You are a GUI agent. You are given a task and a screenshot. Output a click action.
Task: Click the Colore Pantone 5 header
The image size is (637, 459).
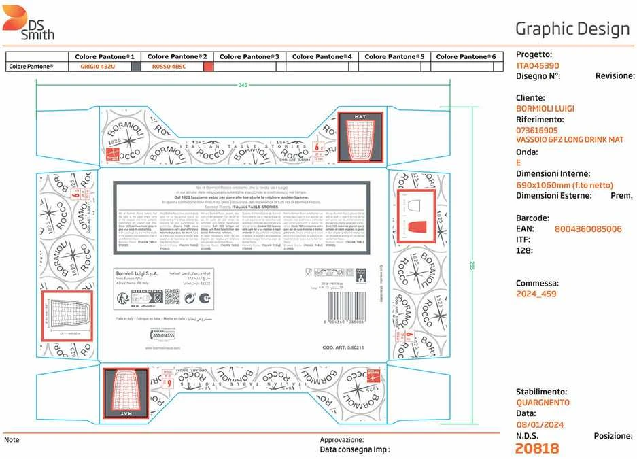pos(394,57)
